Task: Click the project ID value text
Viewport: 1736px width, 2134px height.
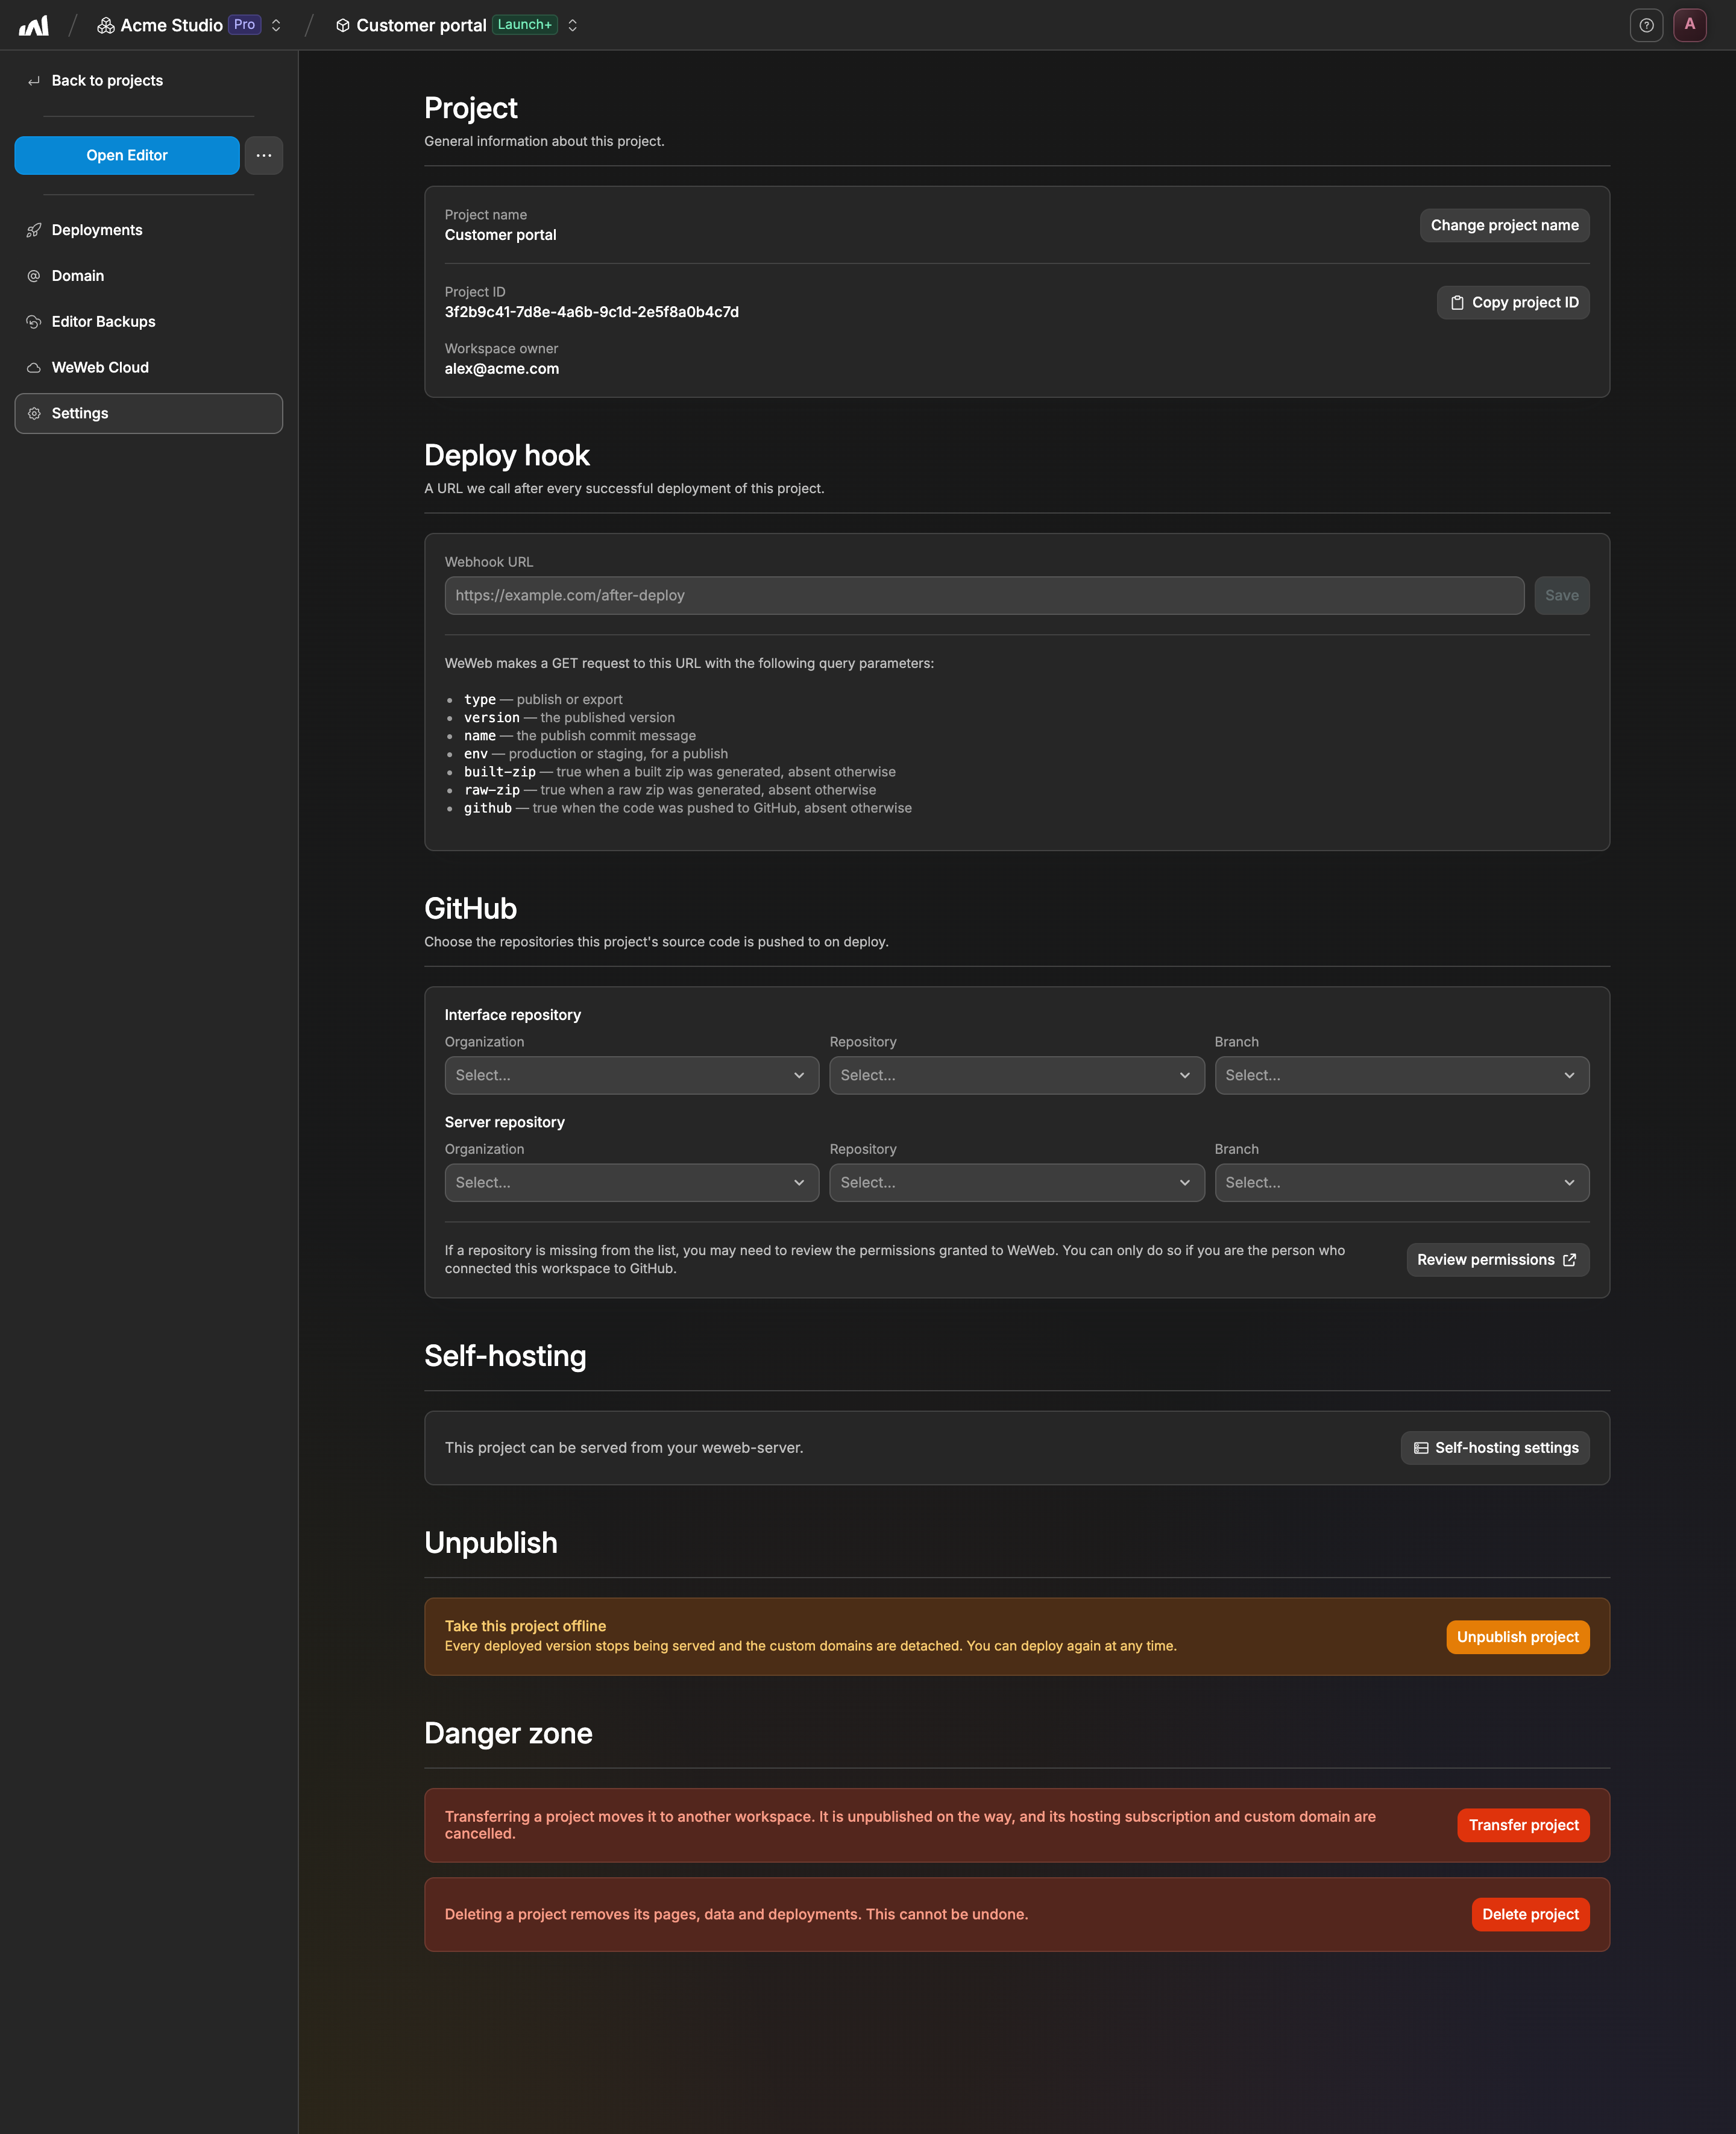Action: 592,312
